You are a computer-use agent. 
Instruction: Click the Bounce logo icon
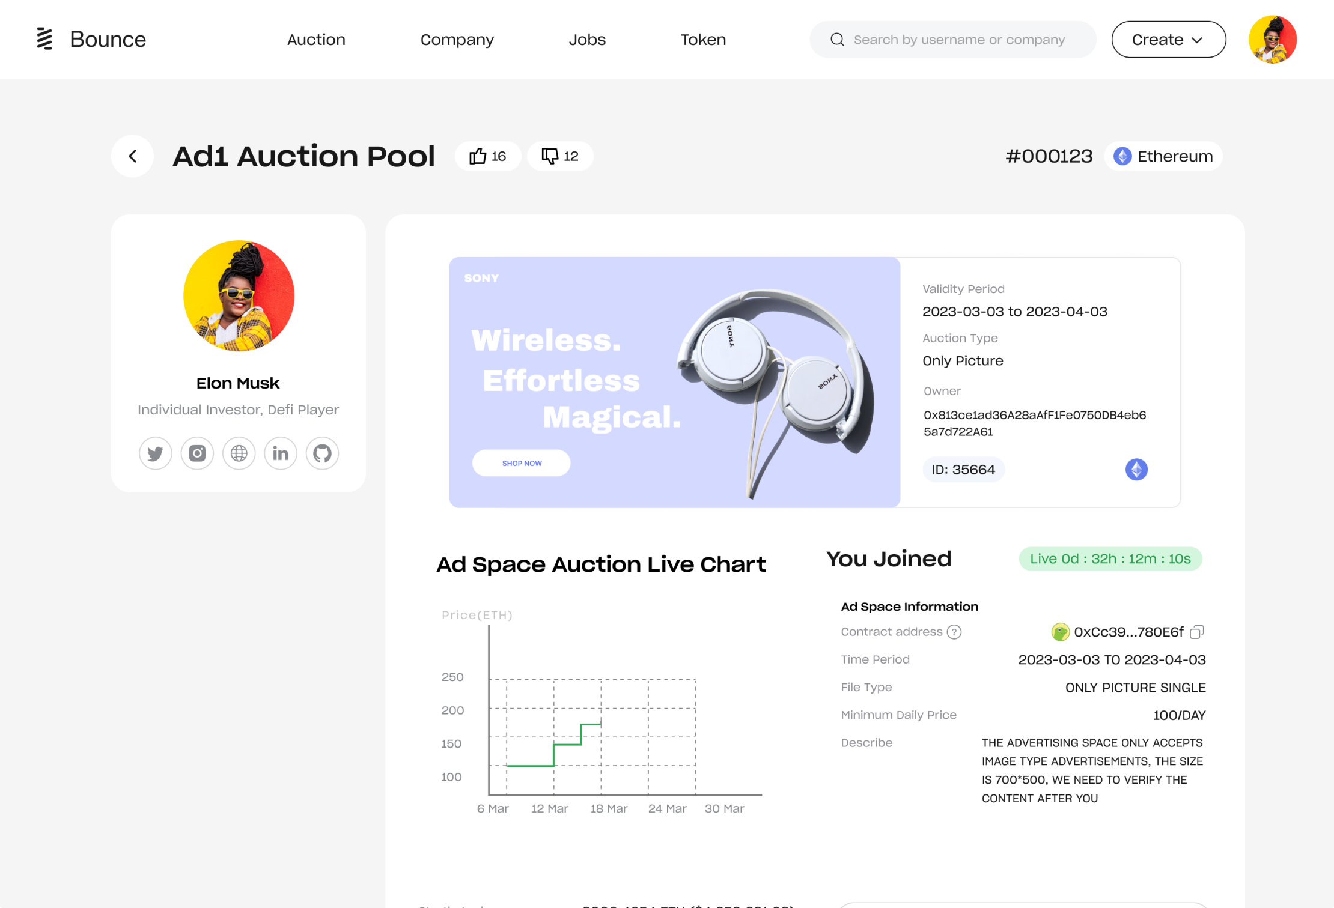44,39
